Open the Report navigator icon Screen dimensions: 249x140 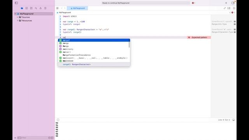point(45,8)
